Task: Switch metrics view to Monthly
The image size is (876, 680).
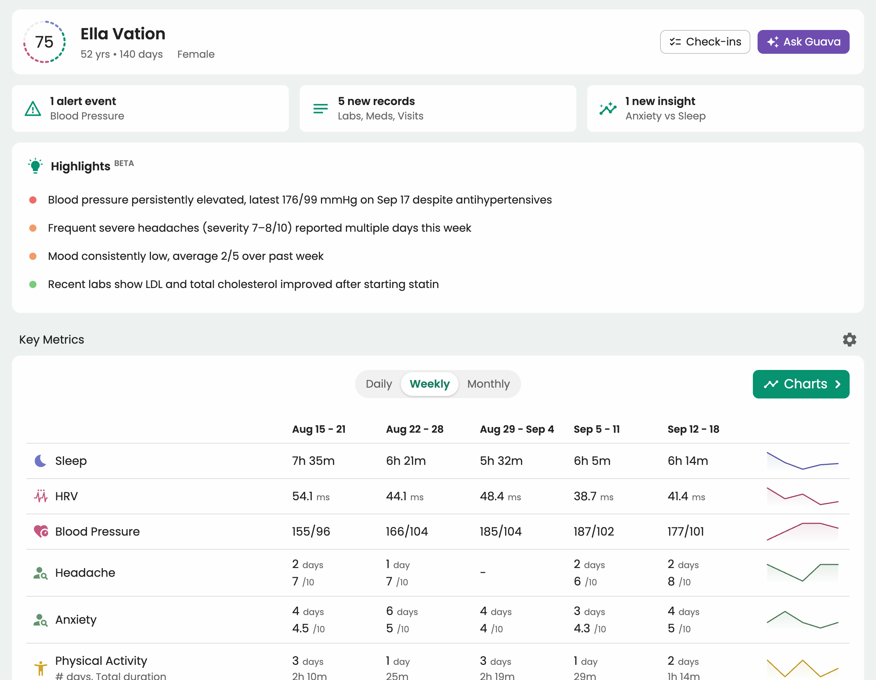Action: 488,384
